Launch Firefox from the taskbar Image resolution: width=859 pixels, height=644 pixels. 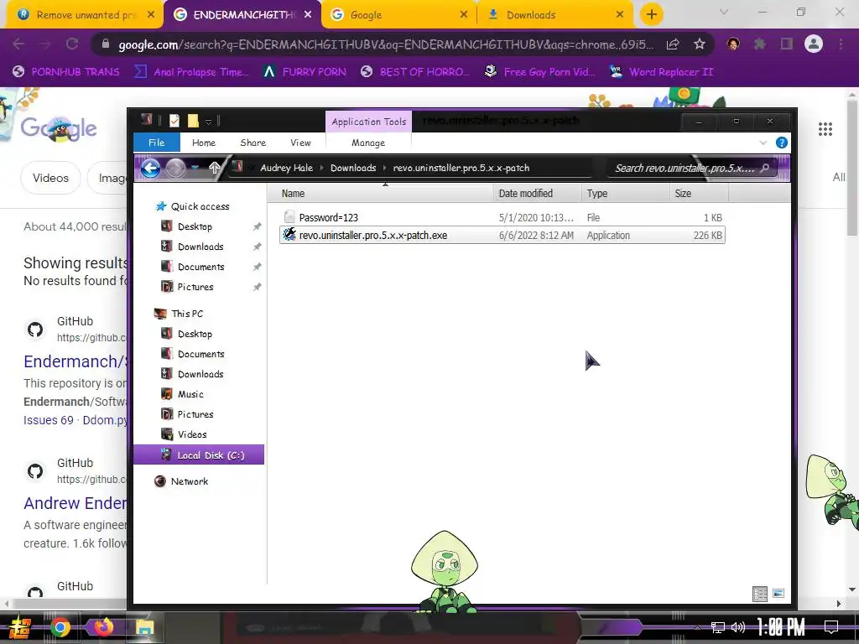coord(103,627)
